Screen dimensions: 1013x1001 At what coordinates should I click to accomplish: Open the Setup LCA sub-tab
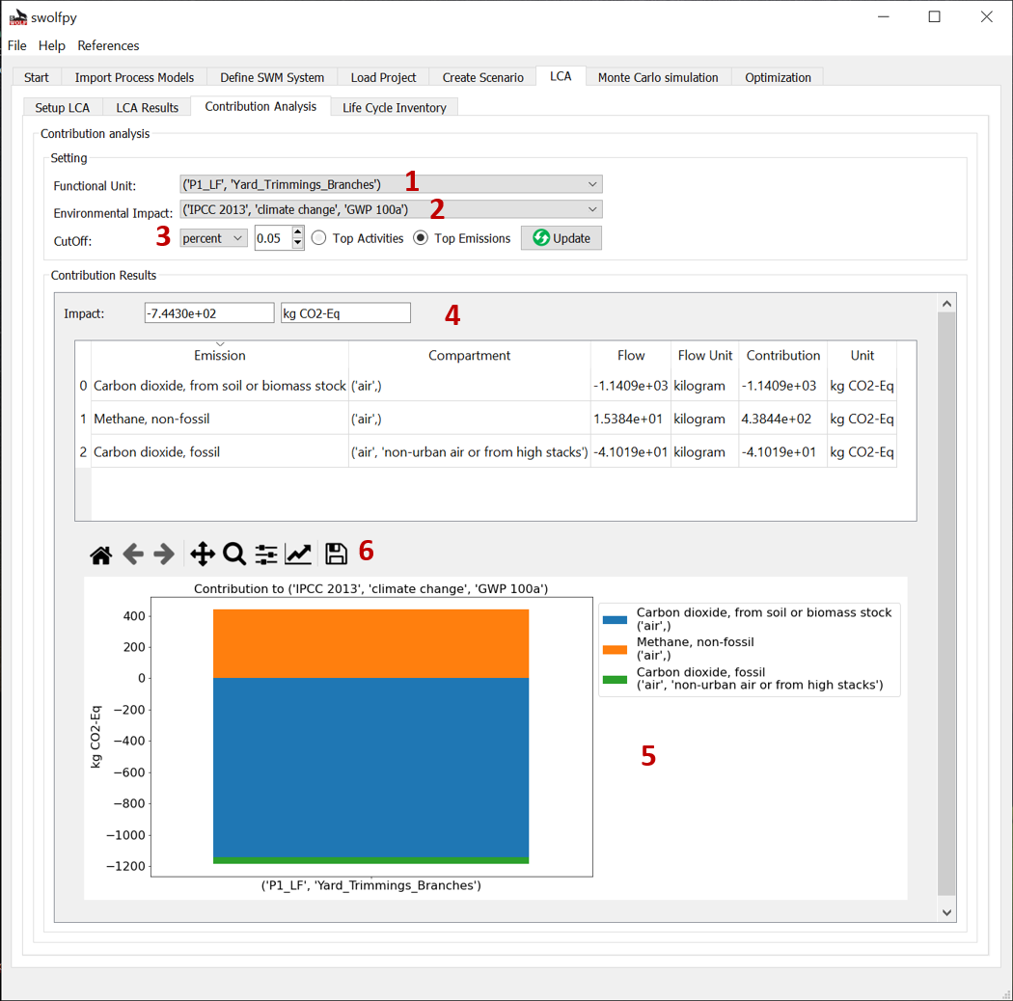(62, 108)
